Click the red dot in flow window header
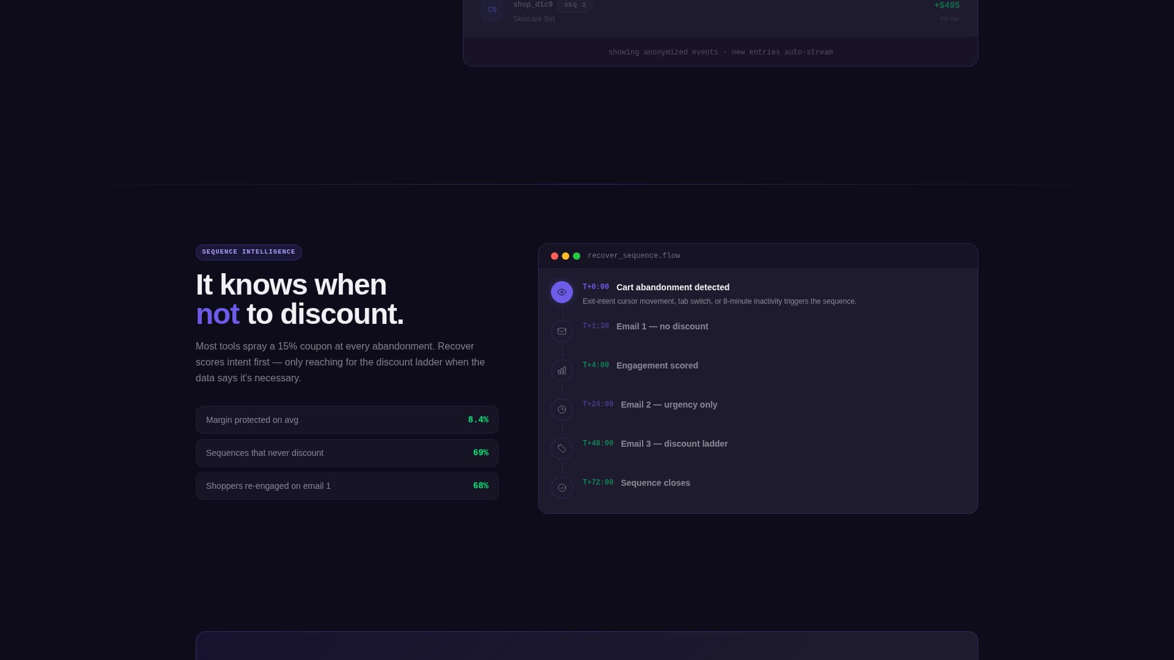 point(555,256)
